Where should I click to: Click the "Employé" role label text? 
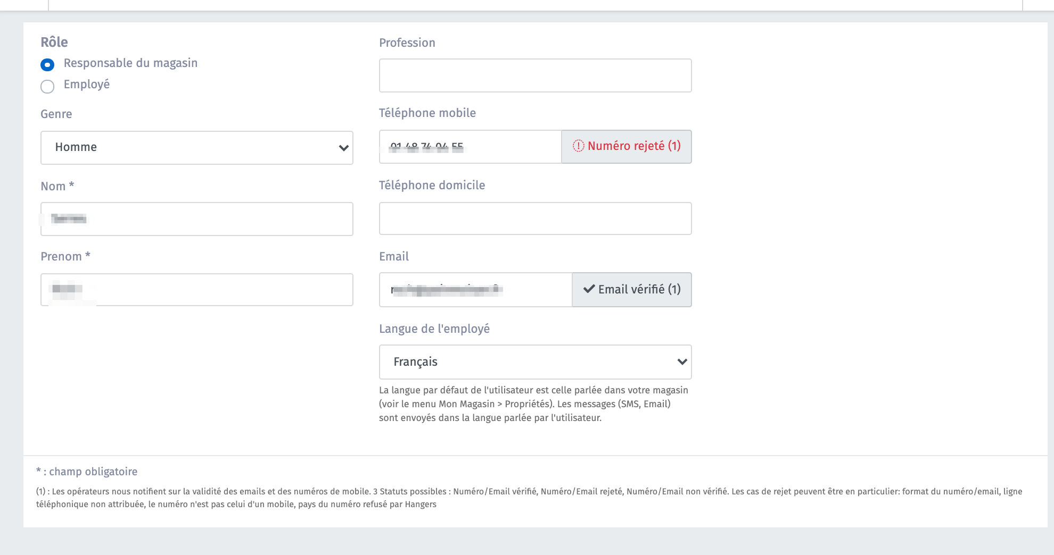point(87,85)
